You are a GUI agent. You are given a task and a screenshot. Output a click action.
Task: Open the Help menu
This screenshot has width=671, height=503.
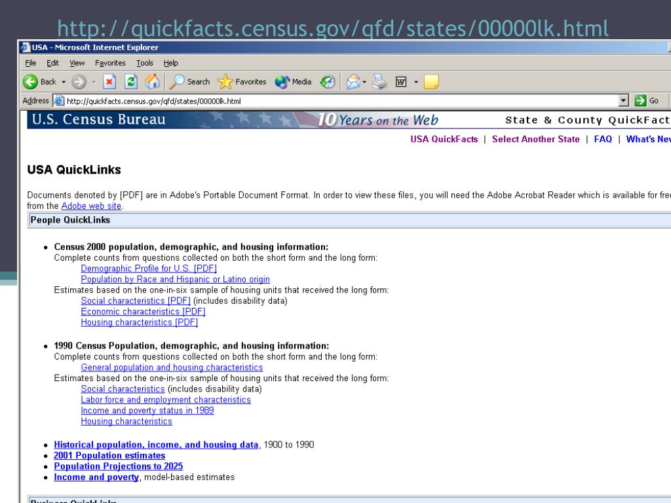tap(171, 63)
